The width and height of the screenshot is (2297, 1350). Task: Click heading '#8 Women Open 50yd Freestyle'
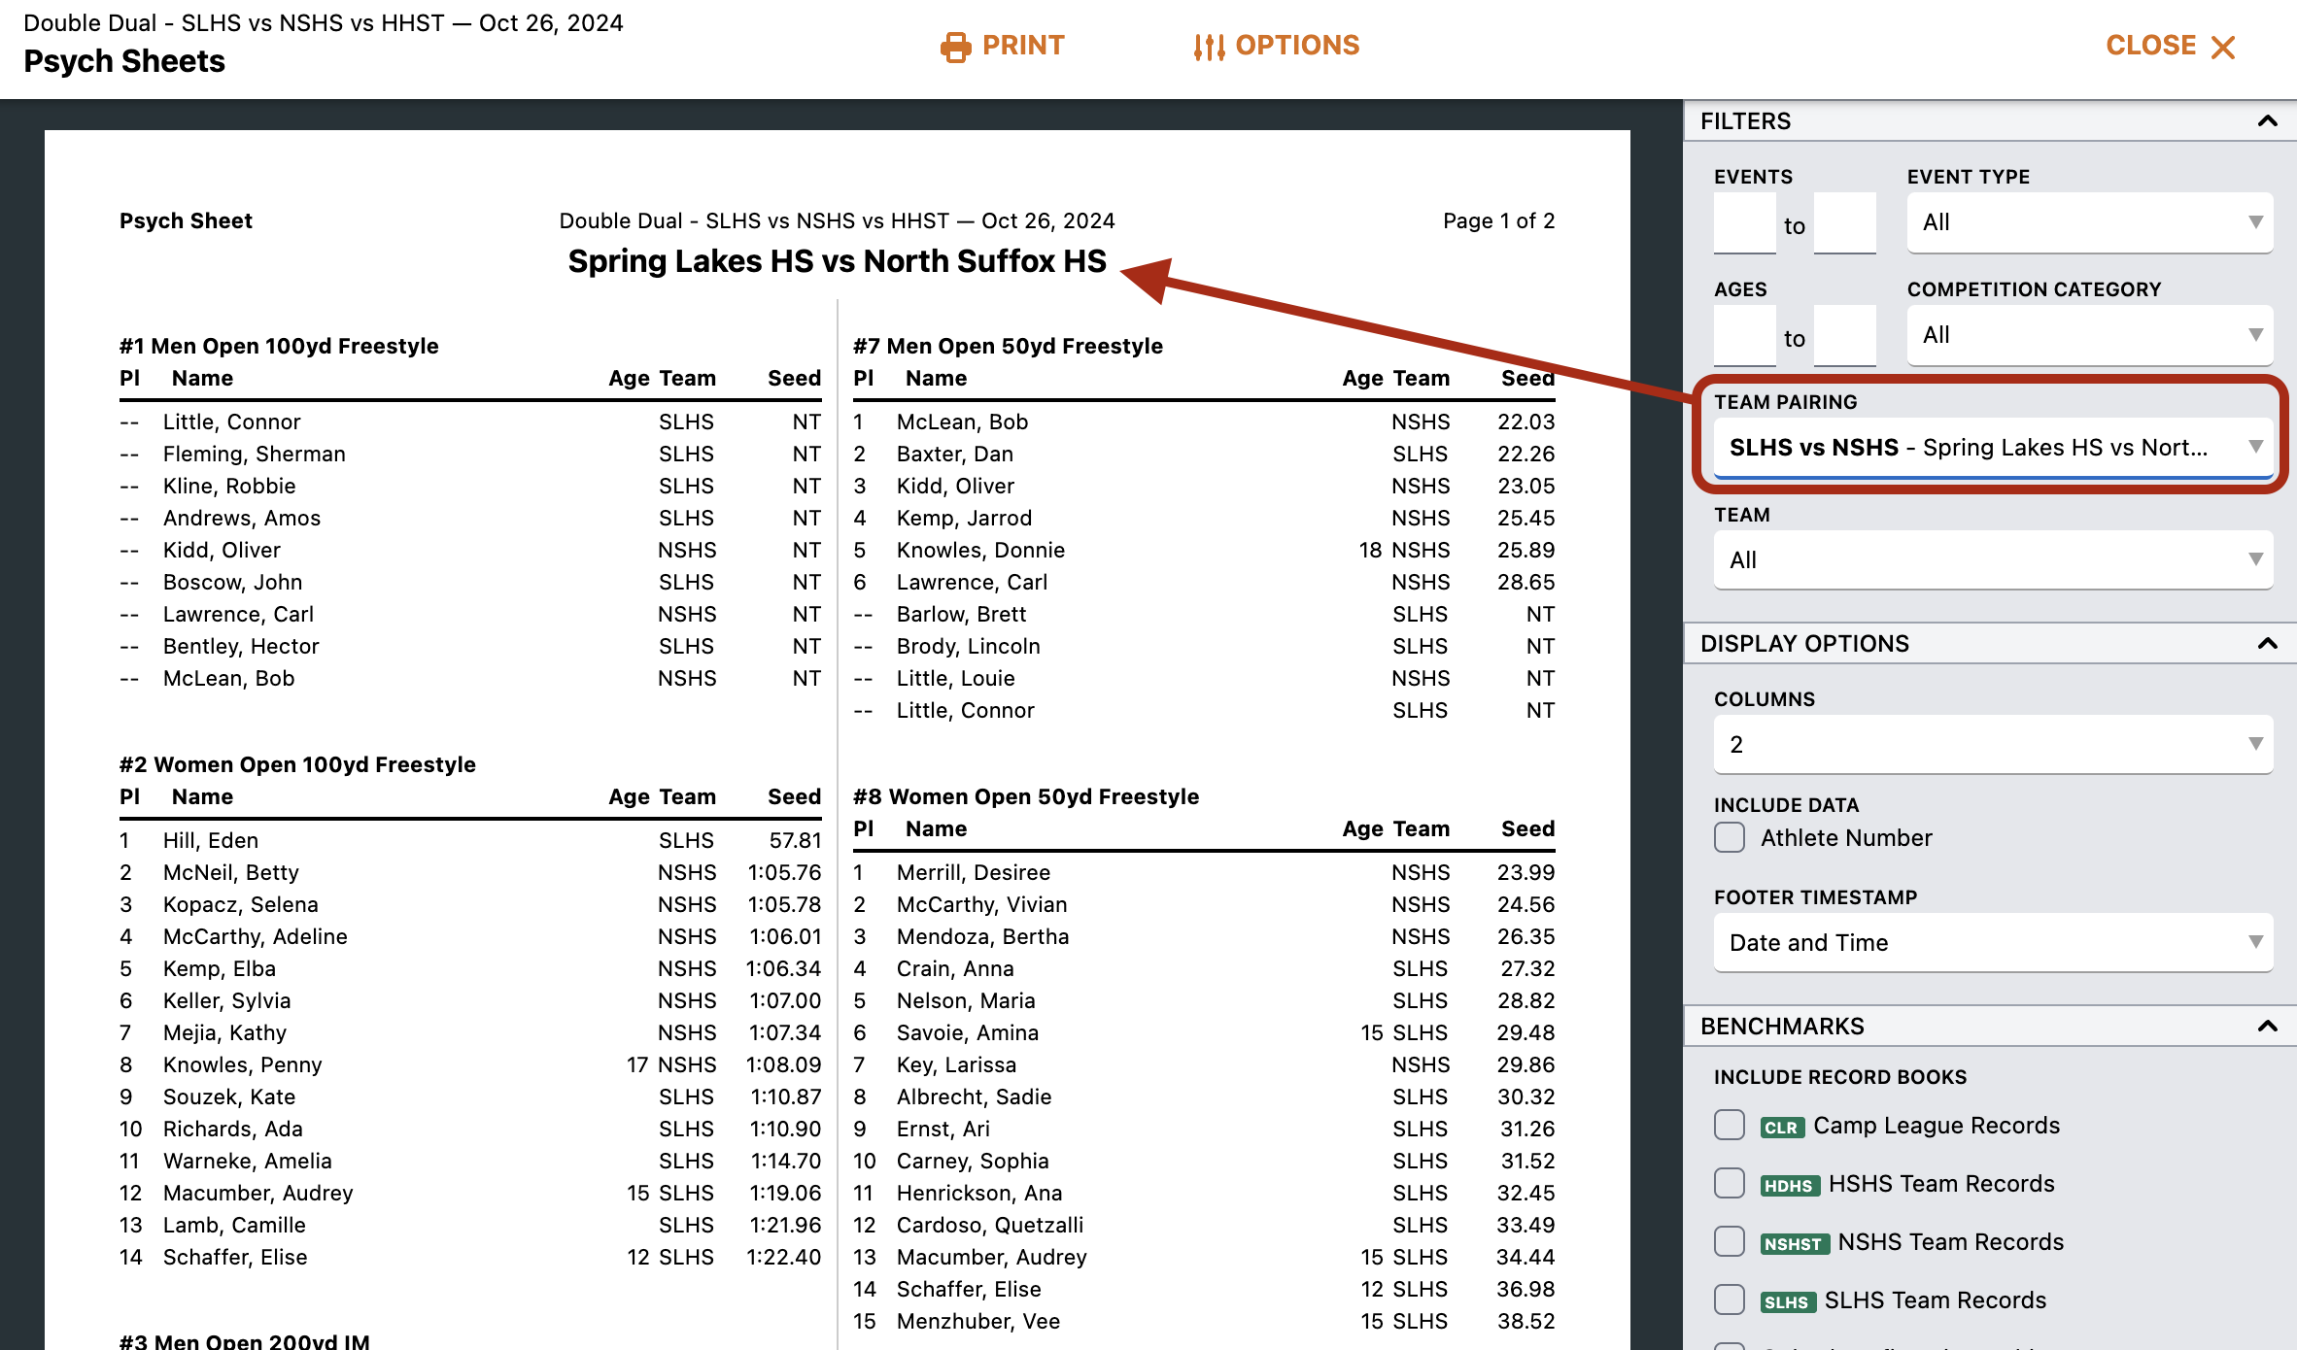coord(1026,796)
